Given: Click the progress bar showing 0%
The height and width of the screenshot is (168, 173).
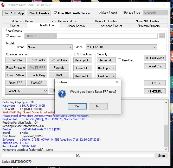Looking at the screenshot, I should coord(78,155).
